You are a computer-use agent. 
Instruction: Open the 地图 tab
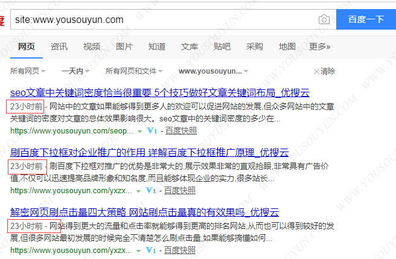[x=287, y=46]
